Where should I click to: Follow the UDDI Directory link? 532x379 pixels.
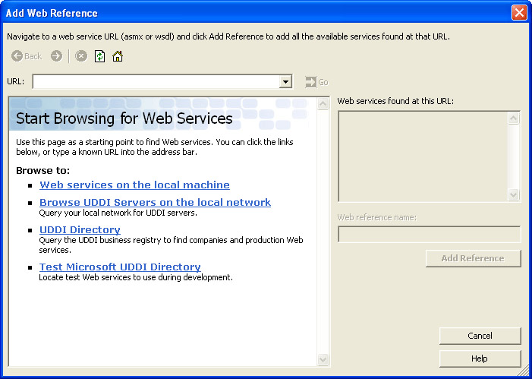tap(80, 229)
